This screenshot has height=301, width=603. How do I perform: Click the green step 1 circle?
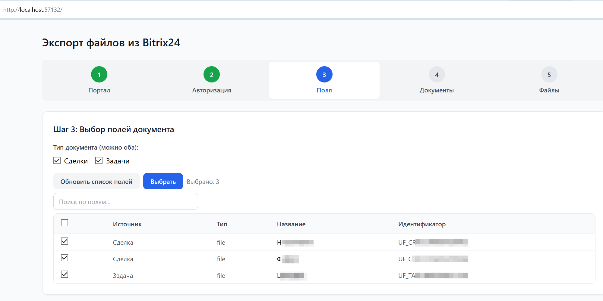point(99,75)
